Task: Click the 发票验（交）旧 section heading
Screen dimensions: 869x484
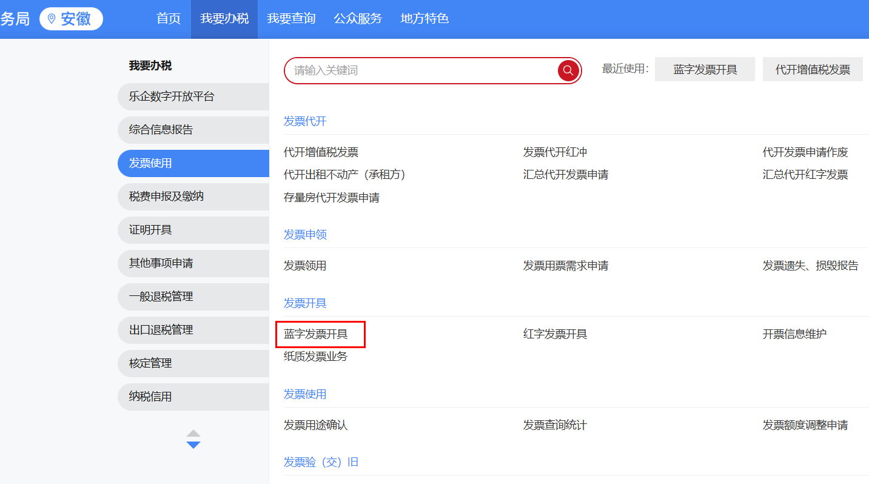Action: 321,462
